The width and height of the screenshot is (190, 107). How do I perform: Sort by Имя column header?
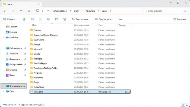34,25
